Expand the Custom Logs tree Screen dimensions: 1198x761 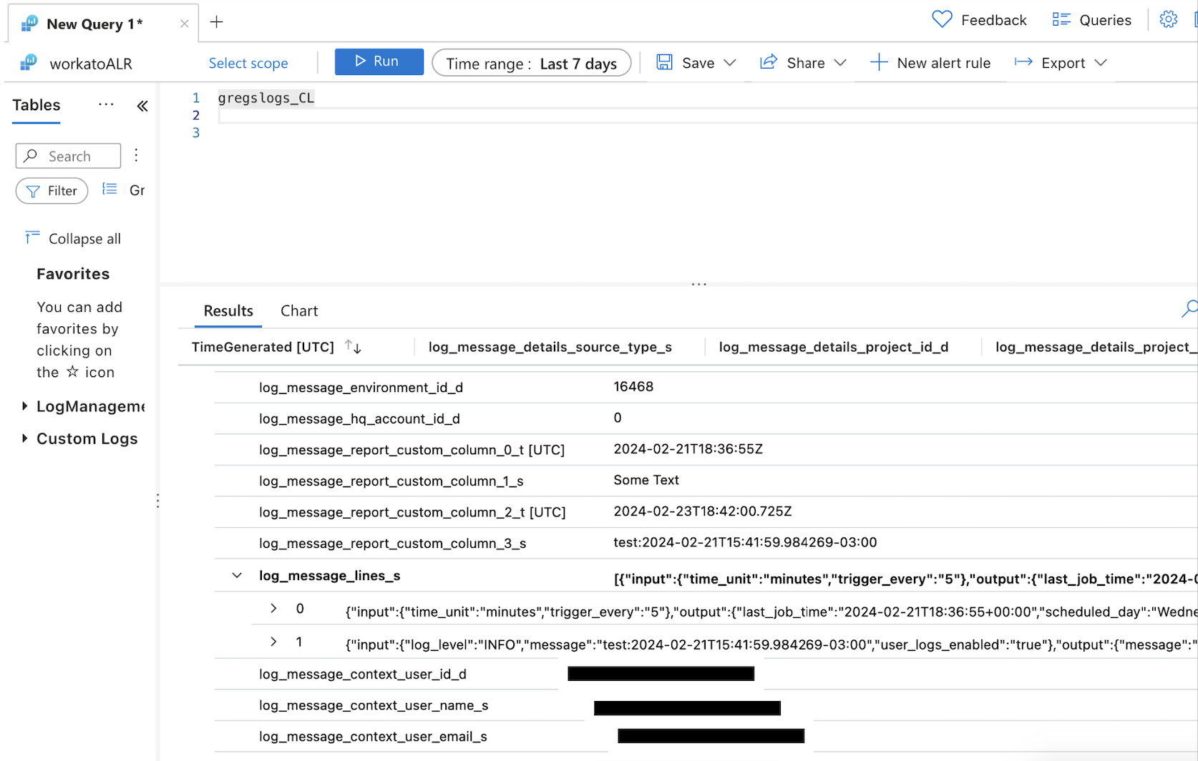[24, 438]
